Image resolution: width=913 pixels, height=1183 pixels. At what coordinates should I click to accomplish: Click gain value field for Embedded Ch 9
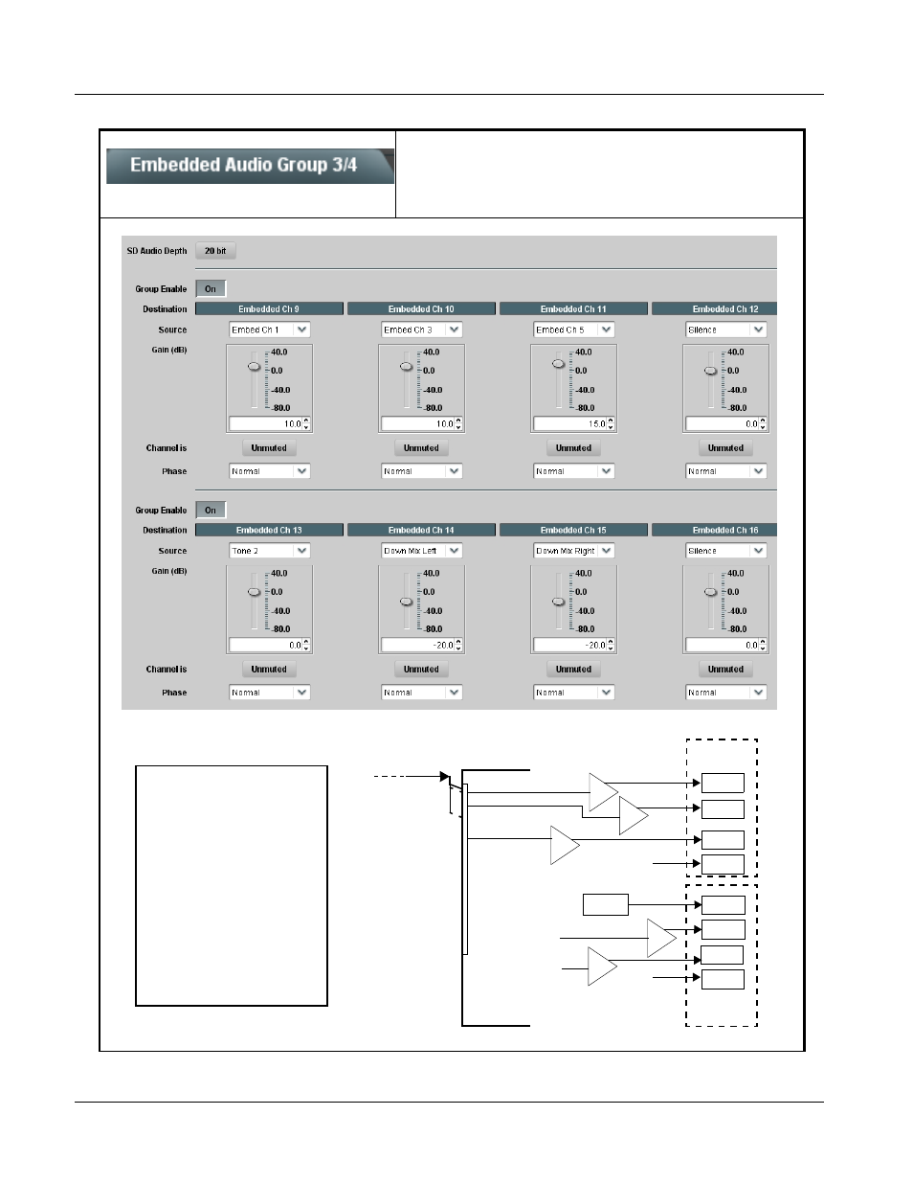click(266, 423)
